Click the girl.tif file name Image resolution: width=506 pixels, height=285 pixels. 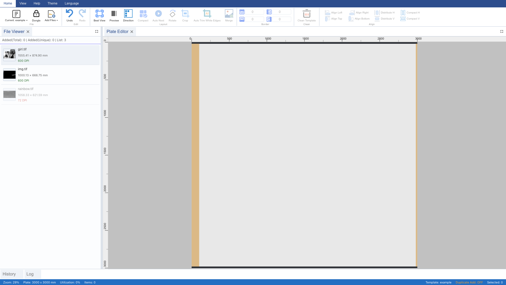[x=22, y=49]
